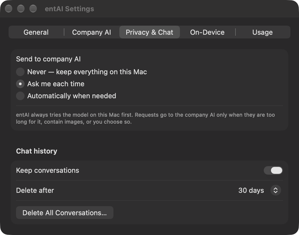This screenshot has width=299, height=235.
Task: Click the Keep conversations label
Action: [48, 170]
